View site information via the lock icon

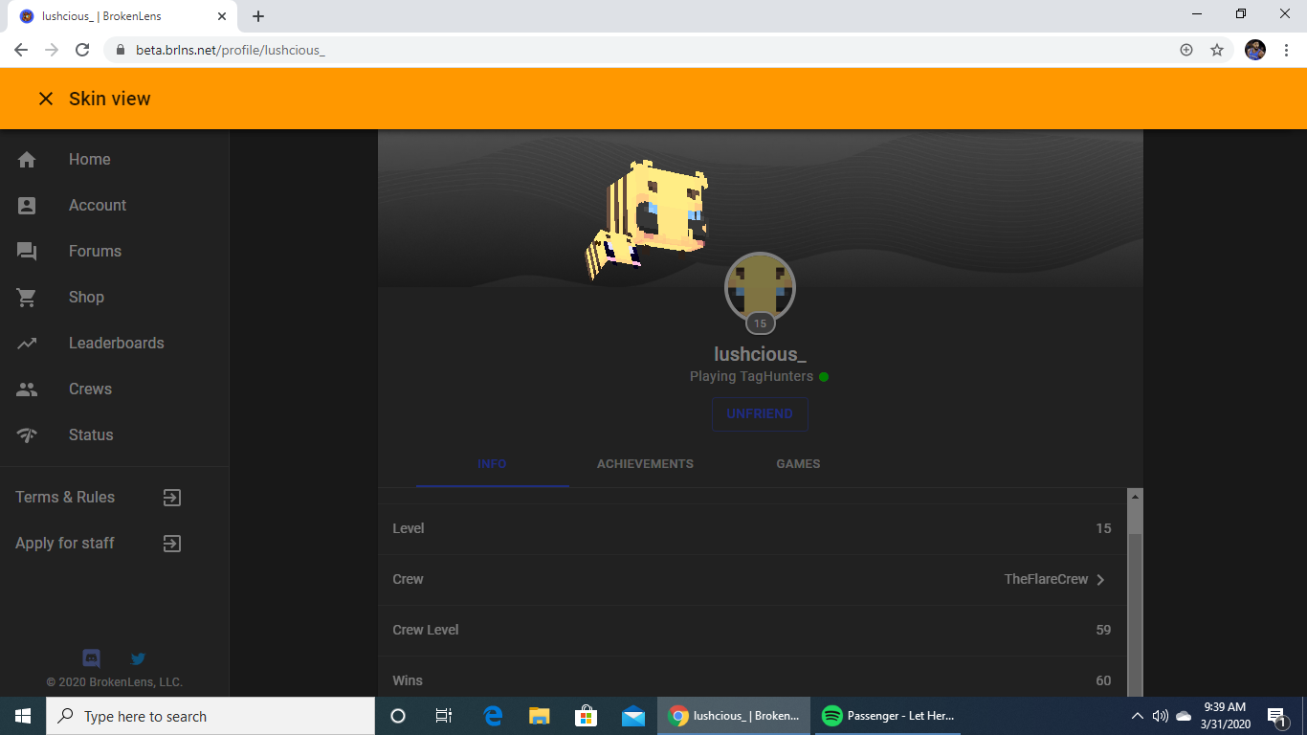(120, 50)
